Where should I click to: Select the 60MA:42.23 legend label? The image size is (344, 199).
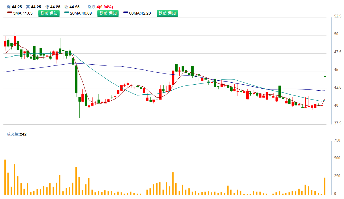(140, 13)
